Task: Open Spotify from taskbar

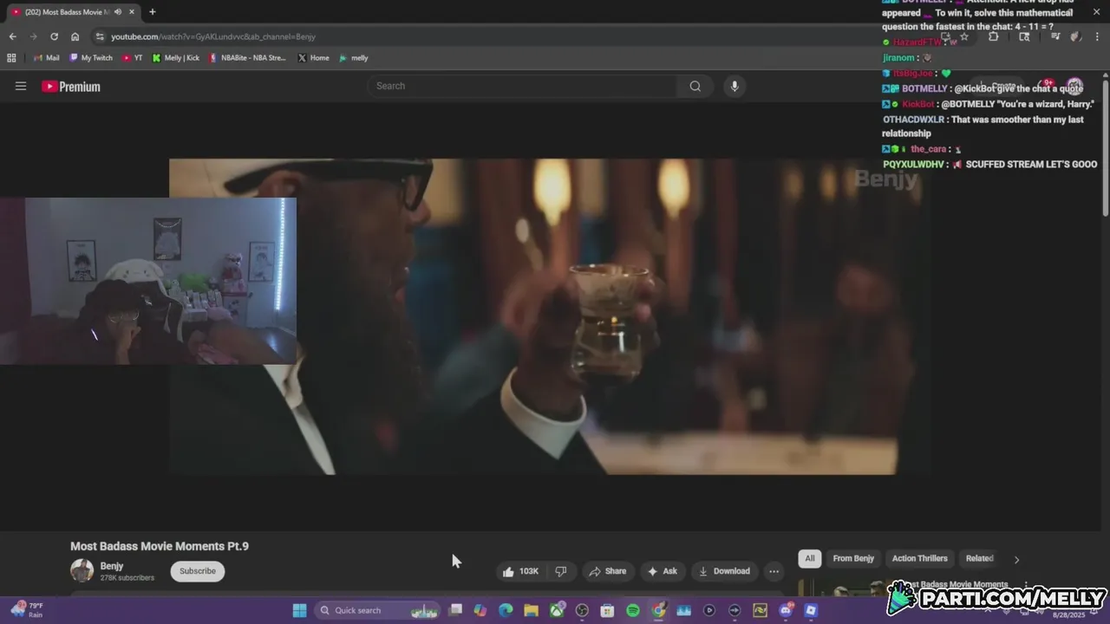Action: pyautogui.click(x=633, y=610)
